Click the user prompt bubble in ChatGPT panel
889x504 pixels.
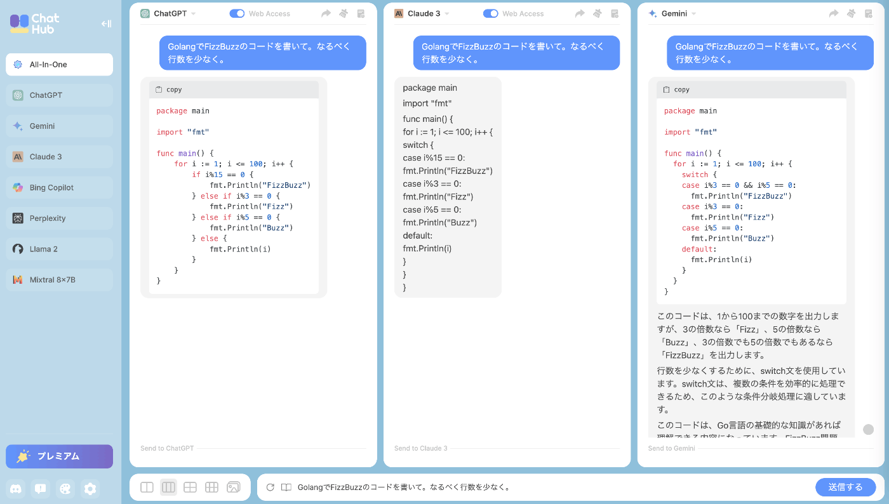(x=263, y=53)
